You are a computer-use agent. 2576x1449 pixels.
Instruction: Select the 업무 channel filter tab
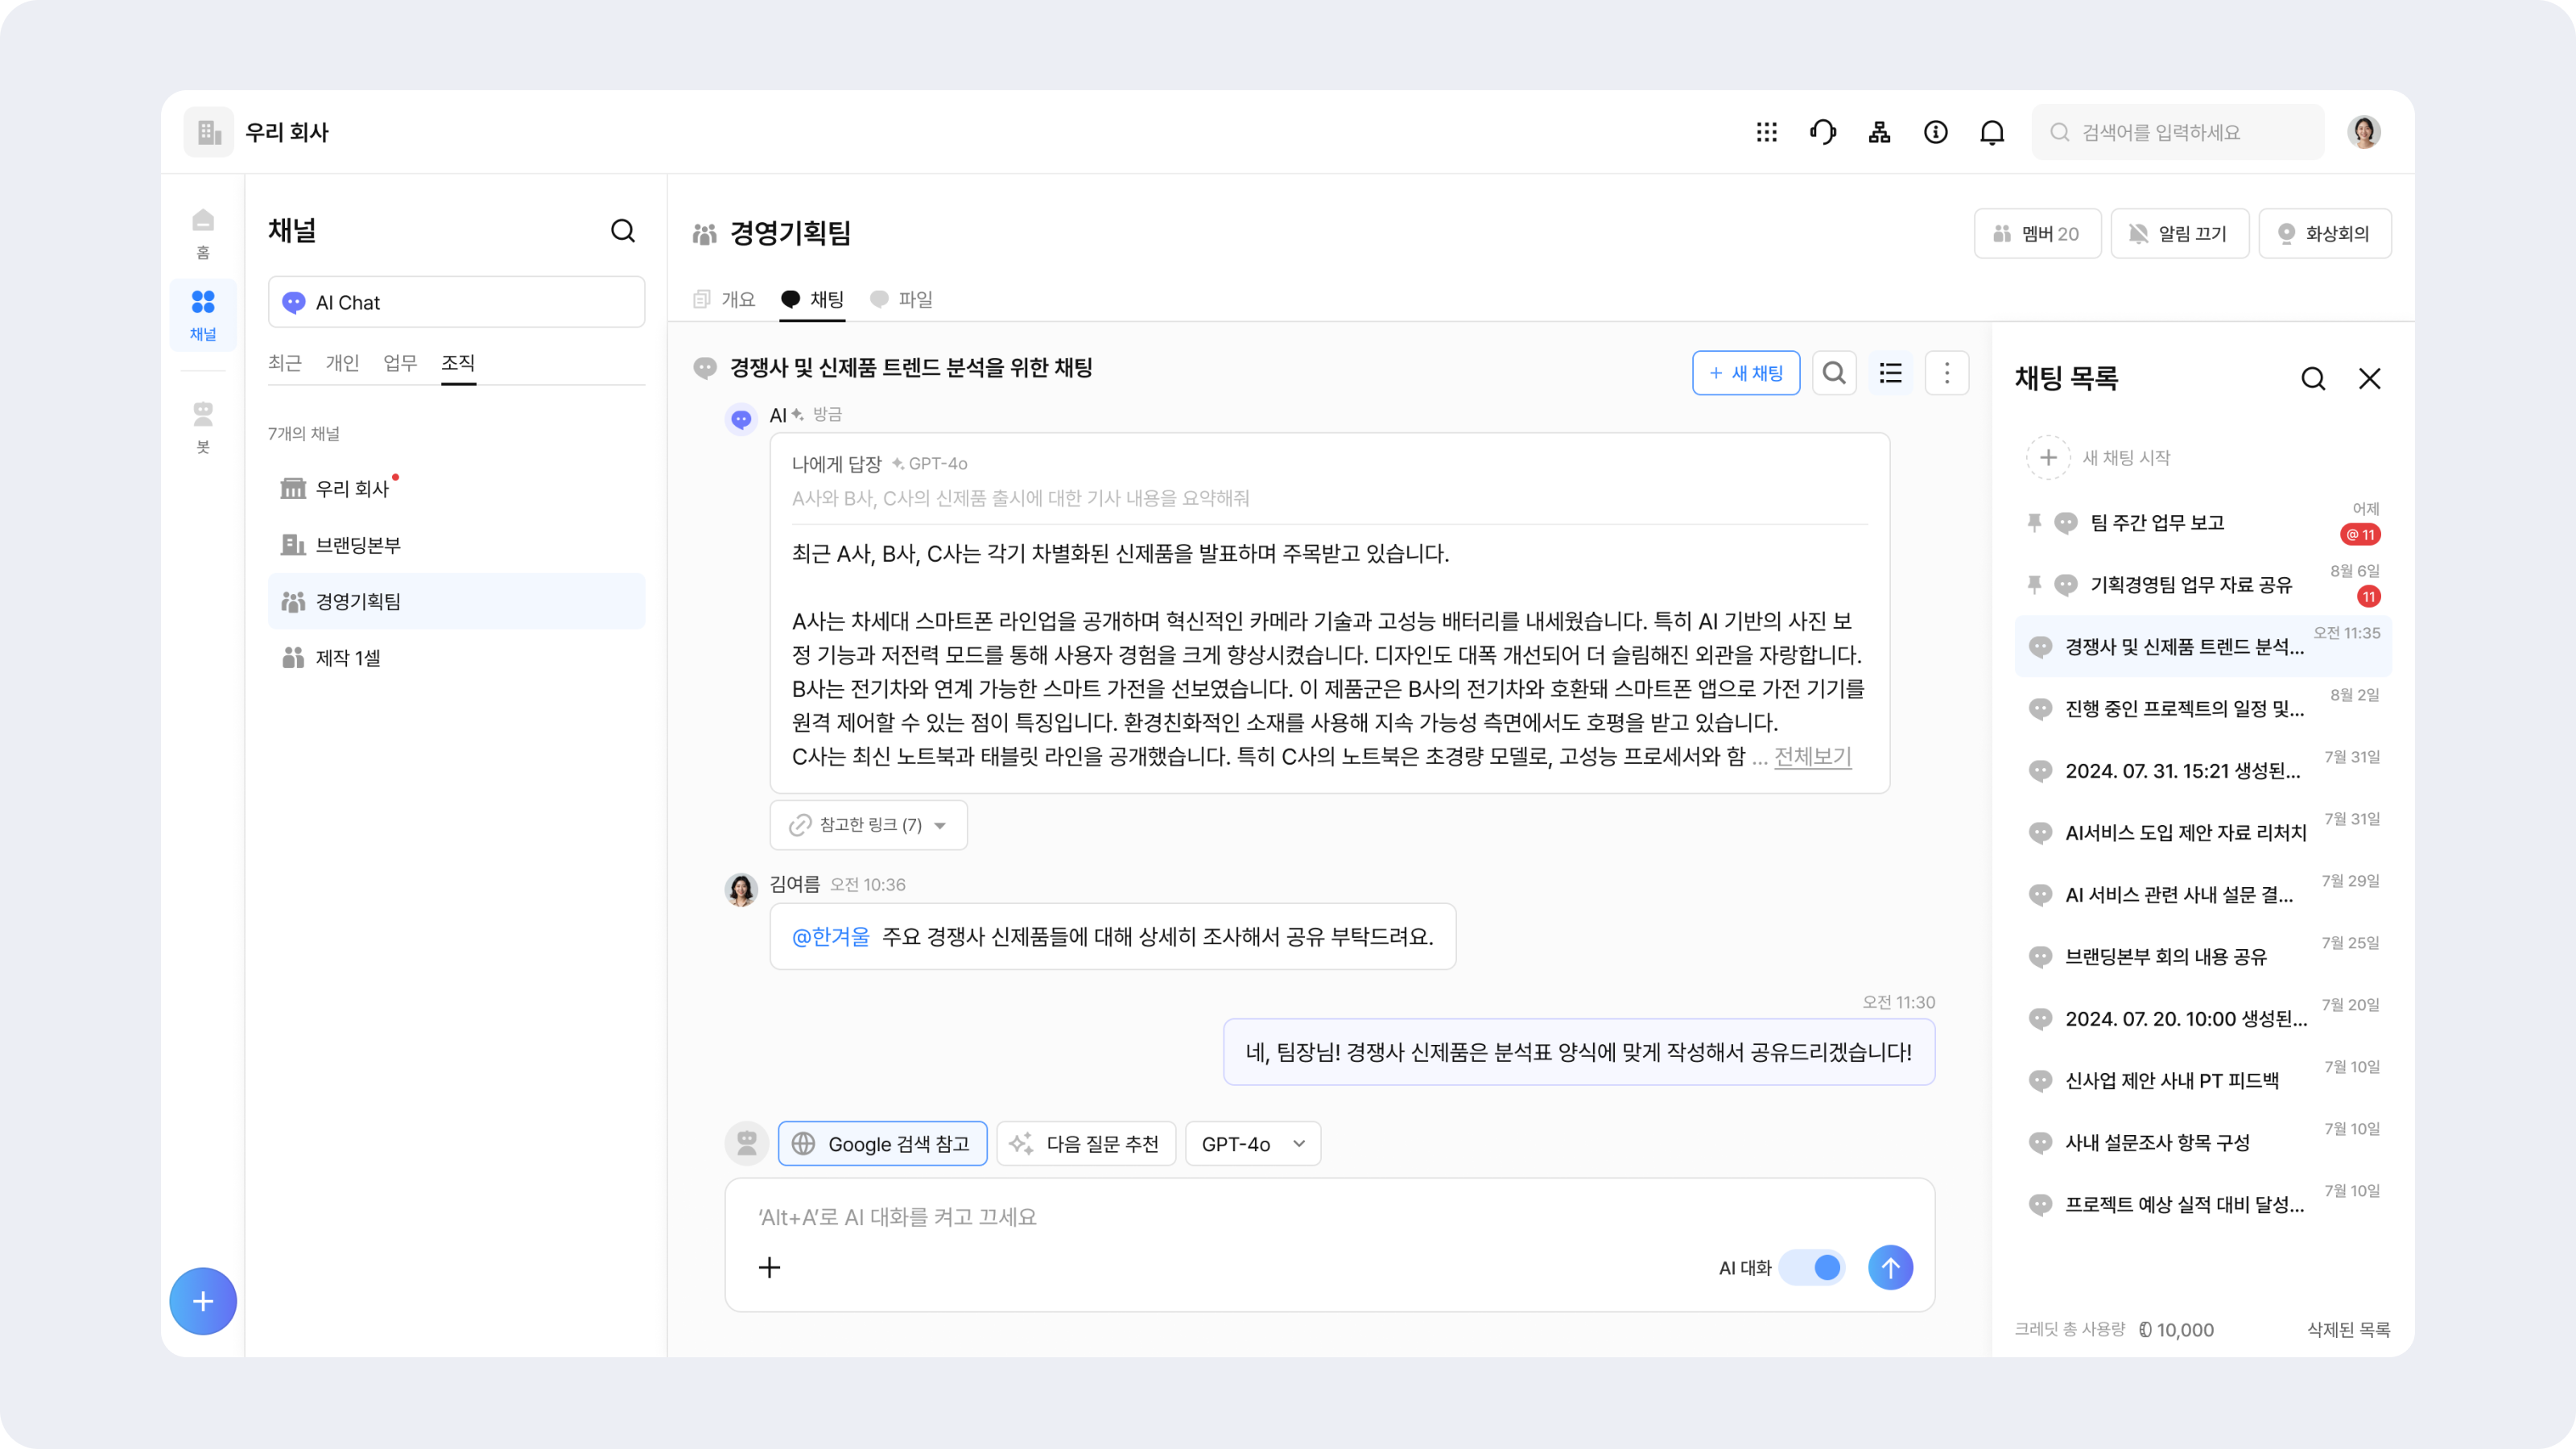tap(400, 362)
